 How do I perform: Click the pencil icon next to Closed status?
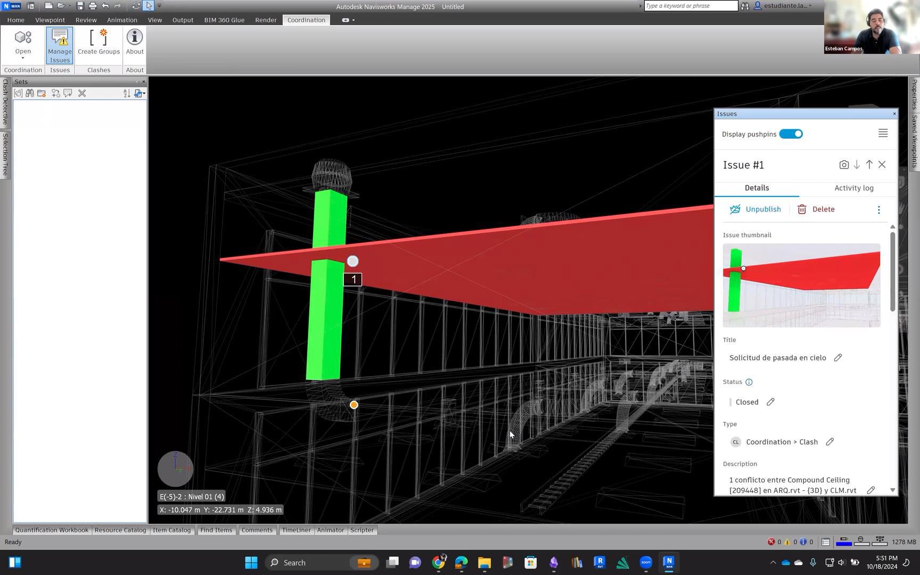pos(770,402)
